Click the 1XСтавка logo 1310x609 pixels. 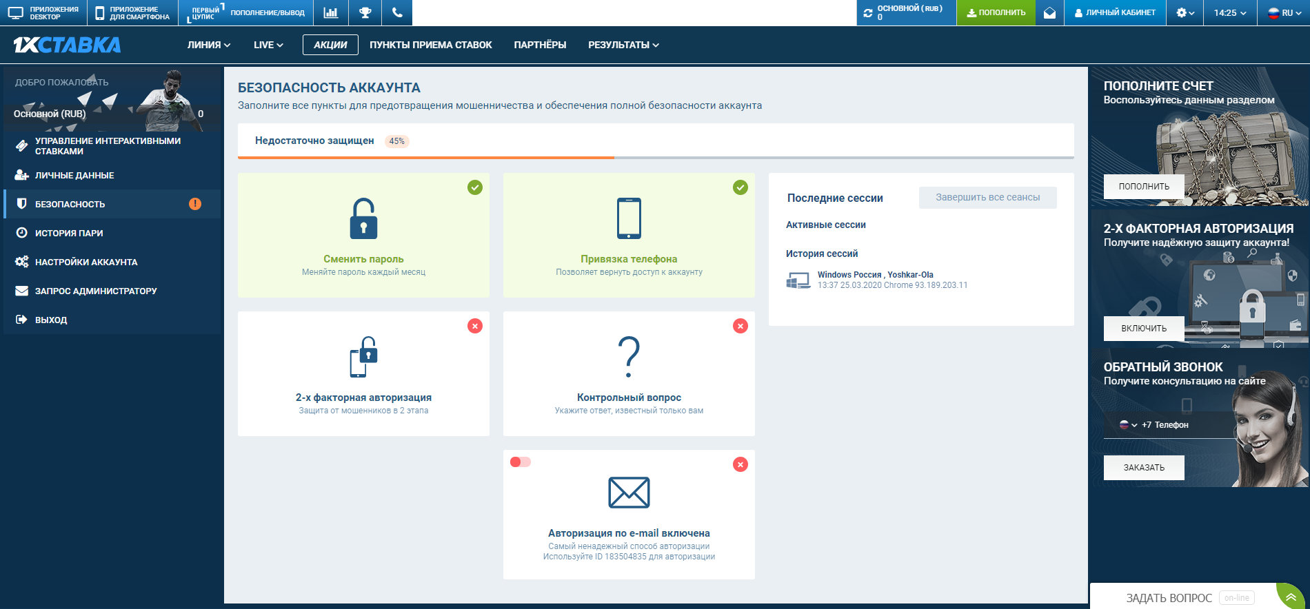point(67,45)
